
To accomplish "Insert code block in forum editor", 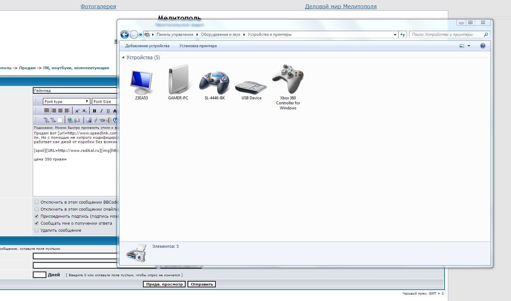I will [x=46, y=120].
